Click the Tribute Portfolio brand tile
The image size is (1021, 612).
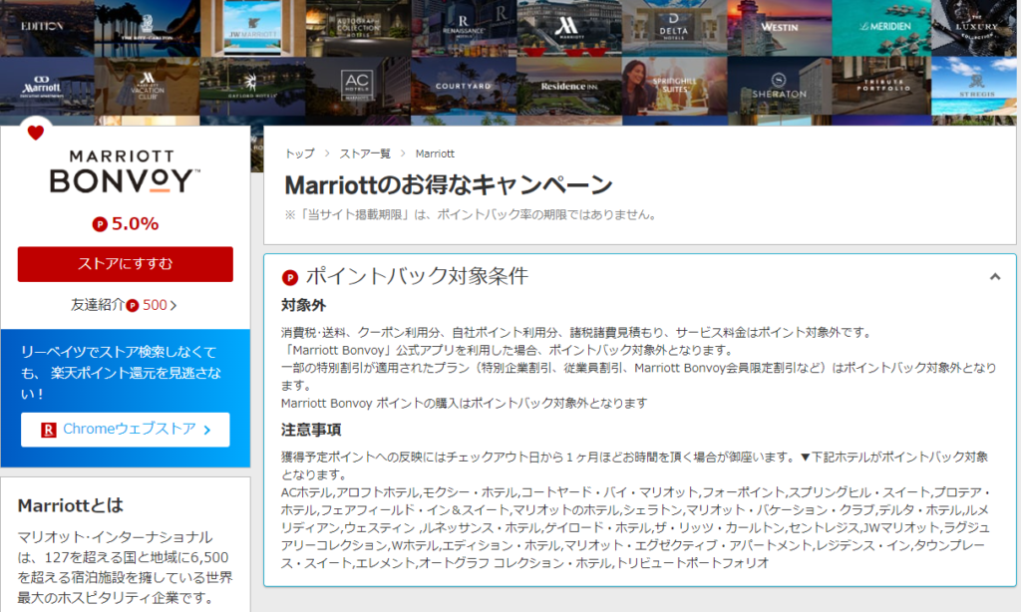tap(881, 86)
